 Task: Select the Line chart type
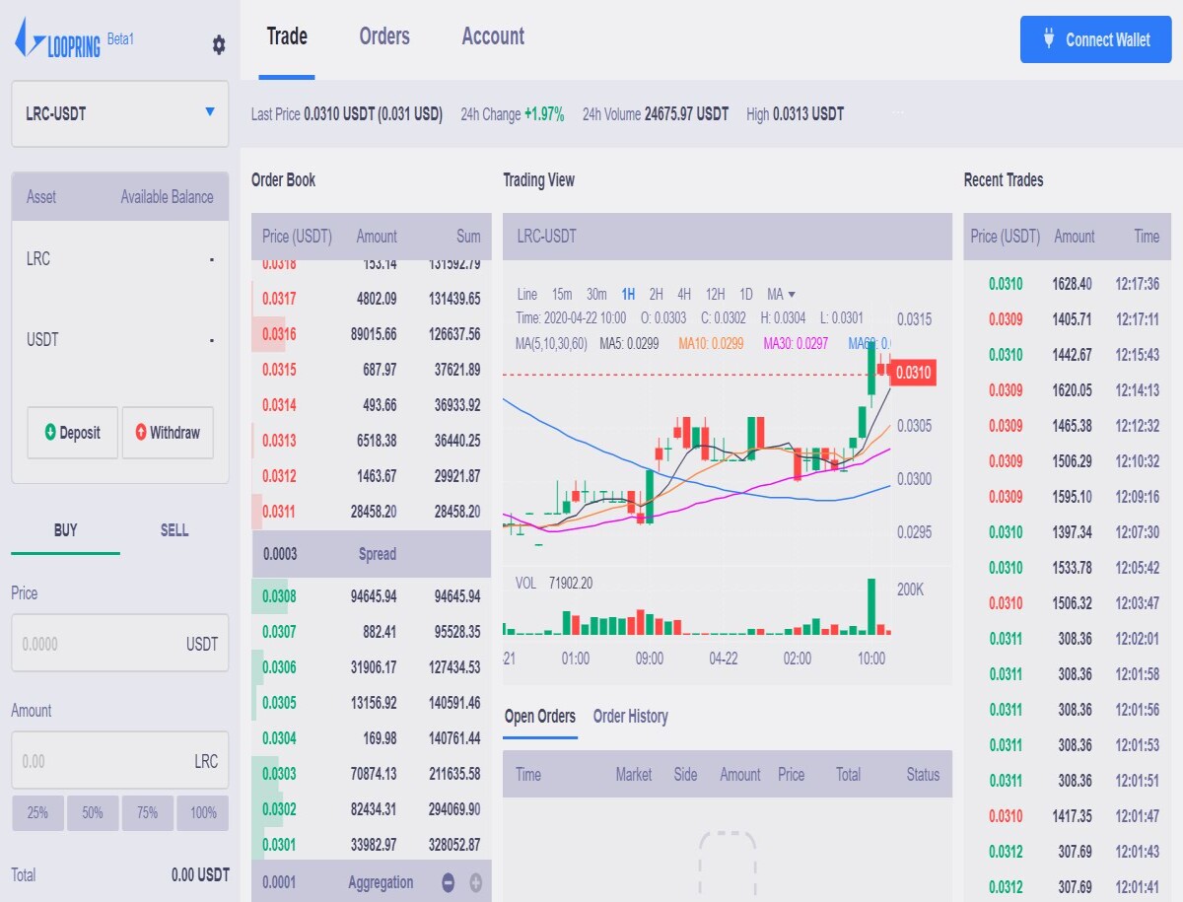527,294
